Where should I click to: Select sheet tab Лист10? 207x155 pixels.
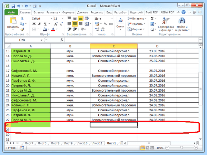click(82, 143)
